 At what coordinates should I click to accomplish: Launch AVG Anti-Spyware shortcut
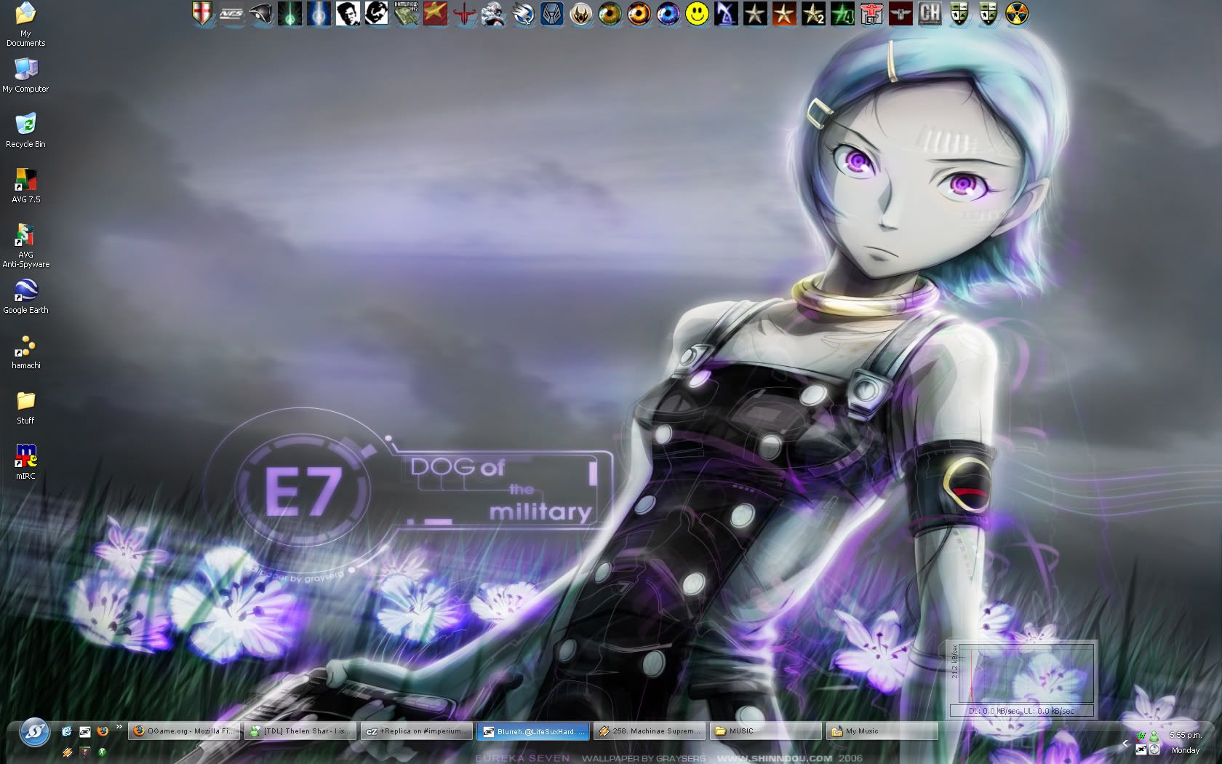(25, 245)
